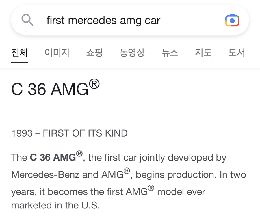Click the 'marketed in the U.S.' line
The image size is (260, 218).
point(55,205)
